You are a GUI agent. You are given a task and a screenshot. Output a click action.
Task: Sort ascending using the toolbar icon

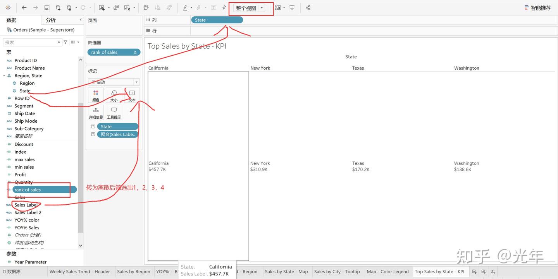point(157,8)
